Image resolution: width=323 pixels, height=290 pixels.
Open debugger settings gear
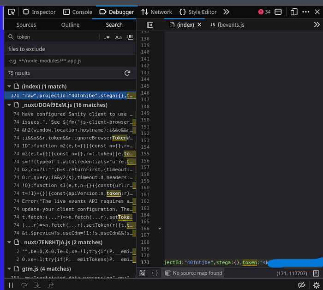[317, 285]
